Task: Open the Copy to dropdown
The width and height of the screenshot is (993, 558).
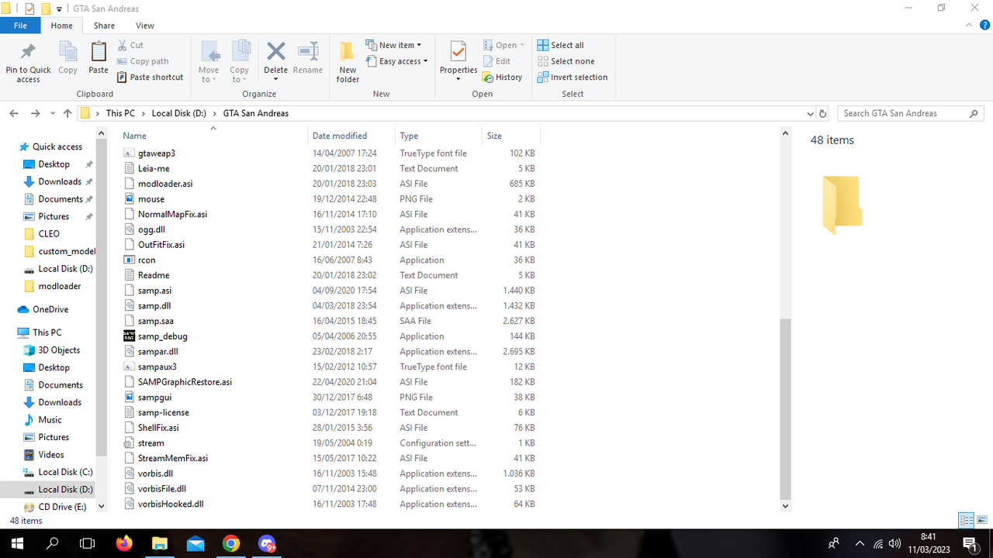Action: click(x=239, y=62)
